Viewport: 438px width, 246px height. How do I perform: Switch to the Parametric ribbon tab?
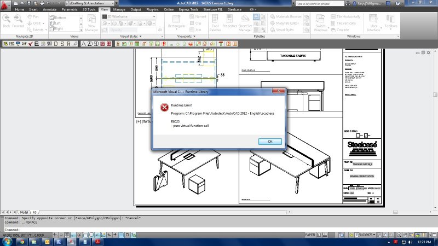(x=70, y=9)
